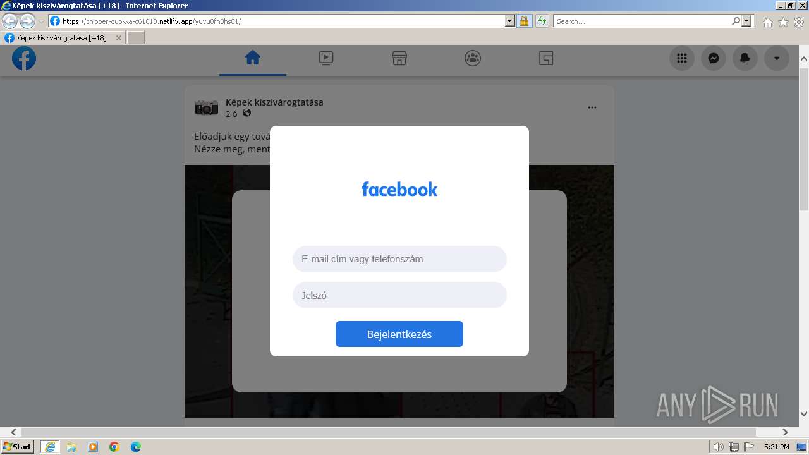
Task: Open the Windows Start button
Action: coord(17,447)
